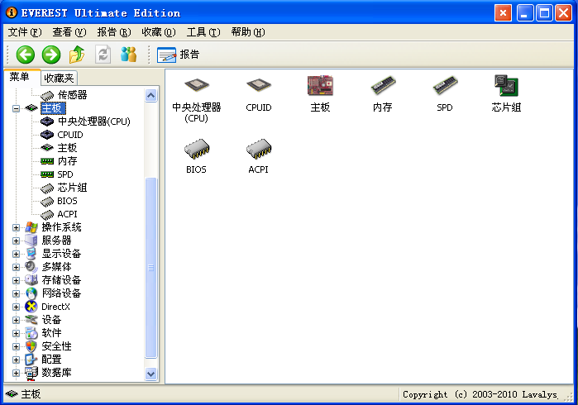Minimize the EVEREST window
The height and width of the screenshot is (405, 578).
525,13
